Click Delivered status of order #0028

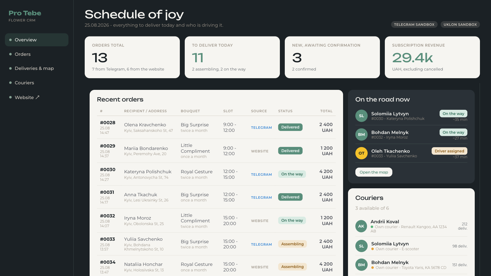click(290, 127)
